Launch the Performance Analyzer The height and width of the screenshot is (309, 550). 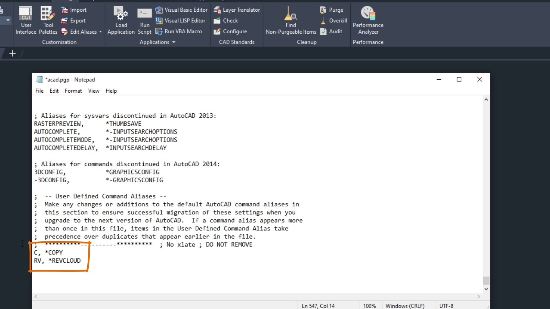(367, 20)
